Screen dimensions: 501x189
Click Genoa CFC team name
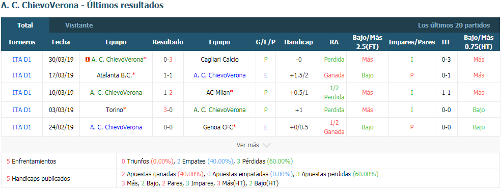(218, 127)
